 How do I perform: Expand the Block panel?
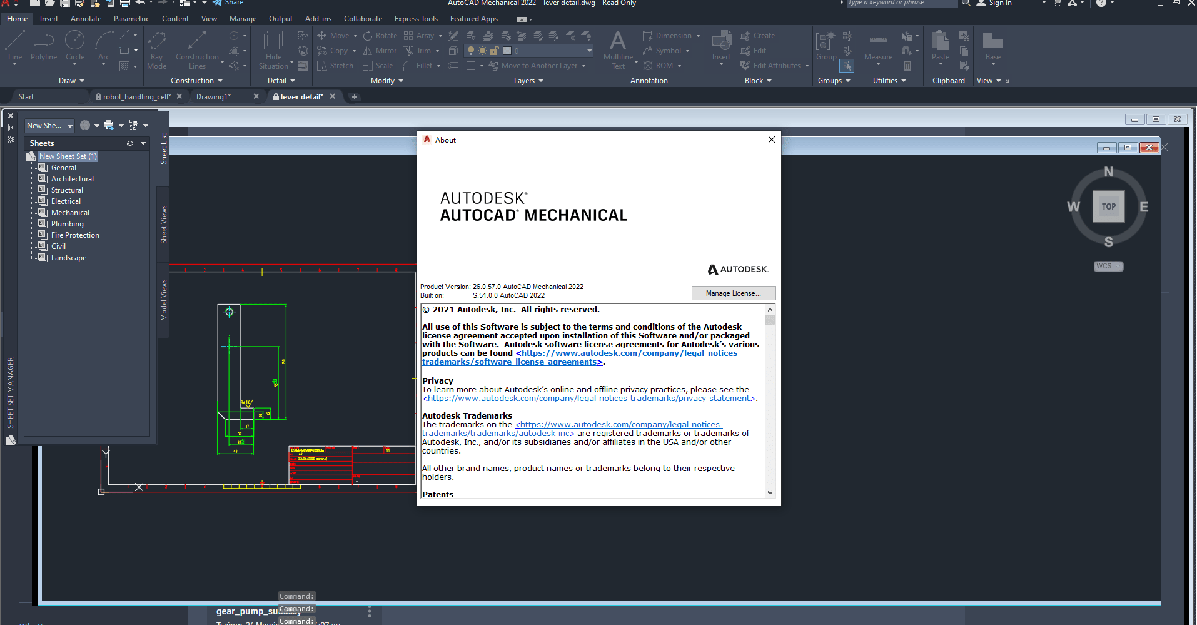(758, 81)
